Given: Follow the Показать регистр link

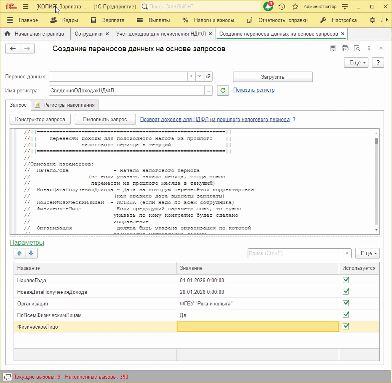Looking at the screenshot, I should pos(254,90).
